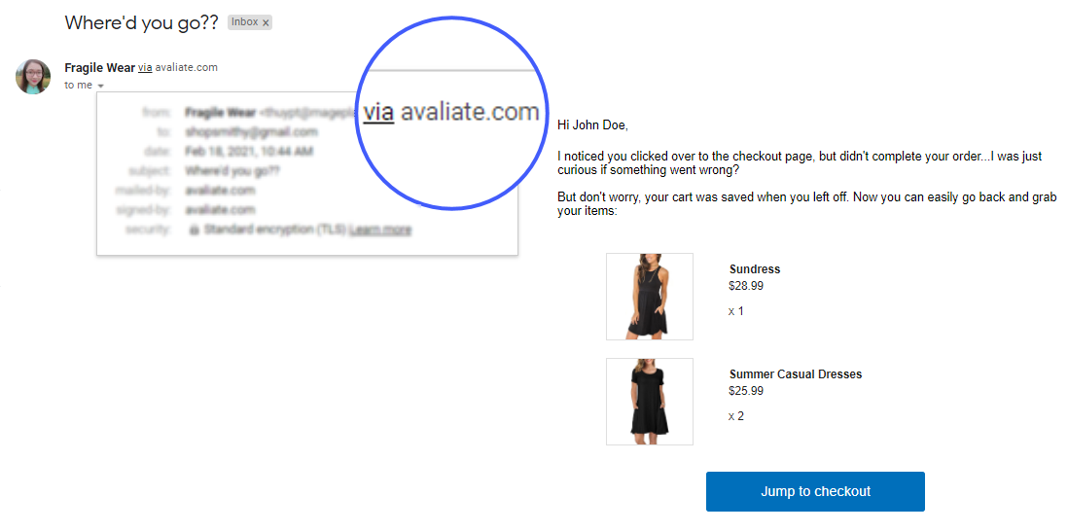Expand details arrow next to 'to me'
This screenshot has height=532, width=1068.
[100, 87]
